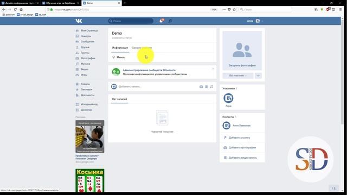The image size is (347, 195).
Task: Save page to Pocket icon
Action: pyautogui.click(x=229, y=10)
